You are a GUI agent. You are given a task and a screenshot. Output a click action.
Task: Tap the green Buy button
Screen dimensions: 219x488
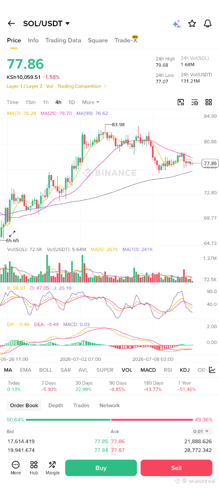pyautogui.click(x=101, y=468)
